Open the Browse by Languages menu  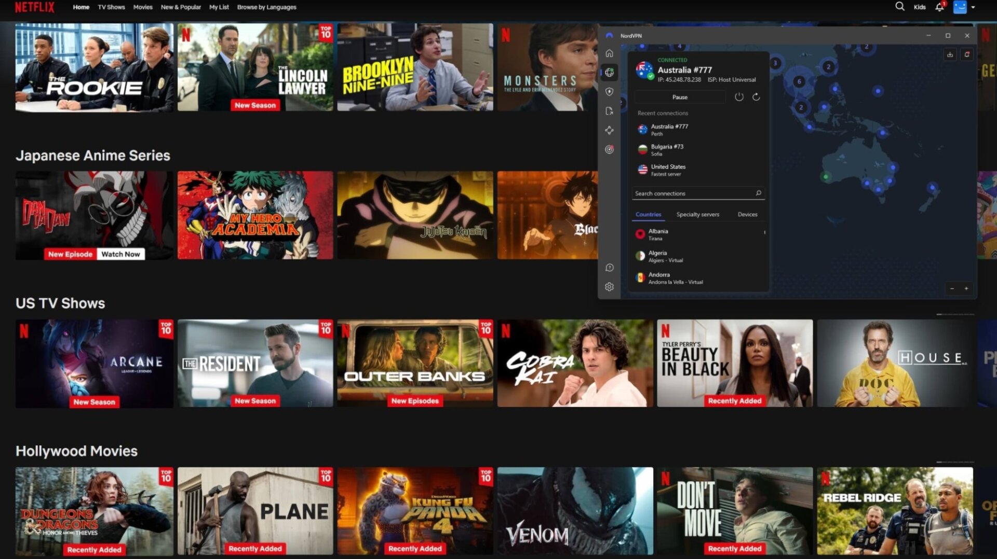[266, 7]
